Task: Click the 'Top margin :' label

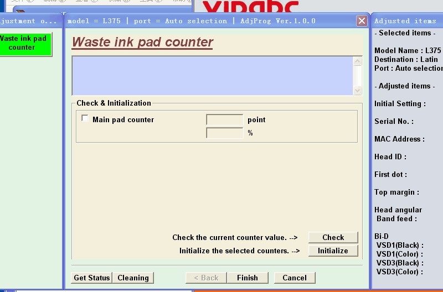Action: pos(396,192)
